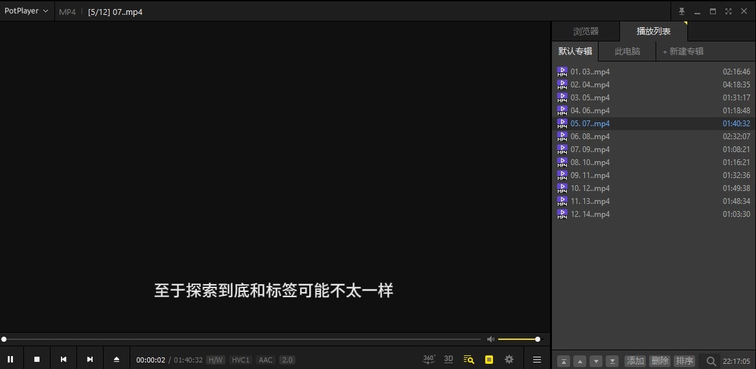The height and width of the screenshot is (369, 756).
Task: Click the video seek bar
Action: [x=241, y=339]
